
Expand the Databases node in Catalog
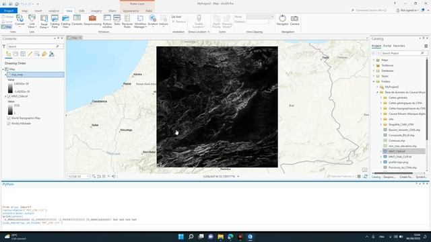click(x=374, y=71)
